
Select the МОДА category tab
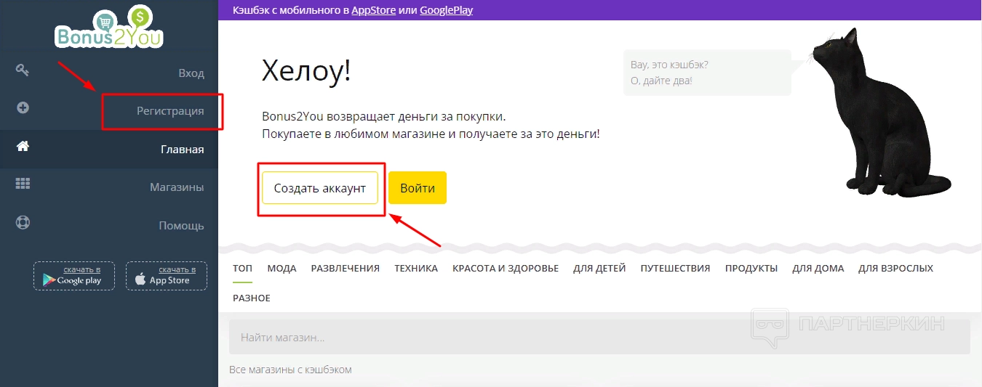pyautogui.click(x=282, y=268)
